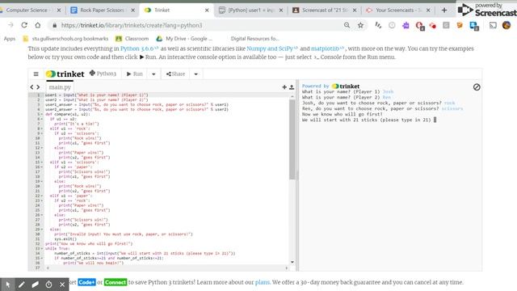
Task: Open the Connect plan badge
Action: [116, 282]
